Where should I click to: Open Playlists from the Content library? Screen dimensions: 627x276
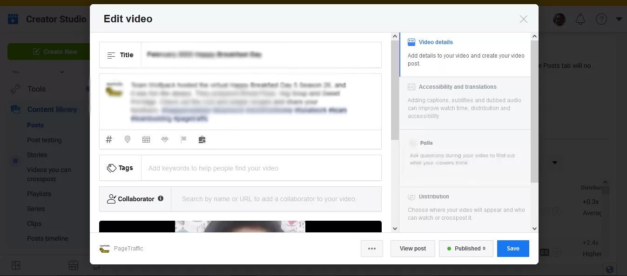(x=40, y=194)
